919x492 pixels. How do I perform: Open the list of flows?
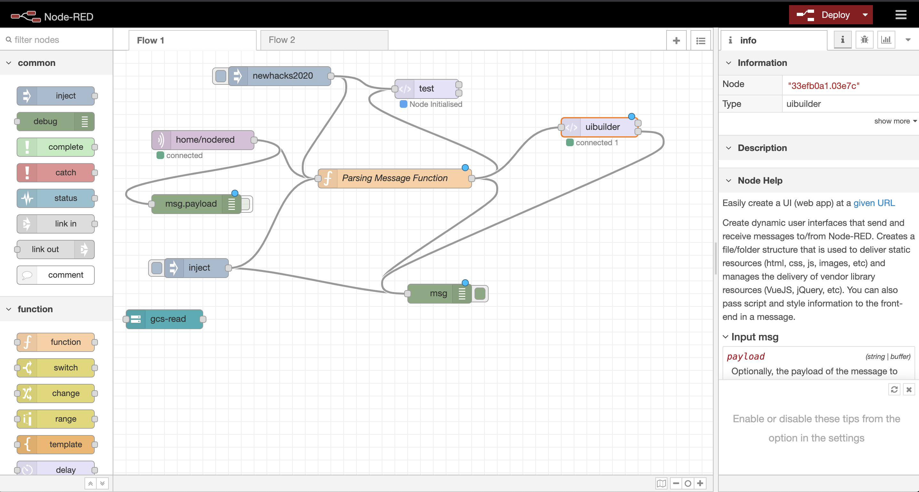coord(700,41)
